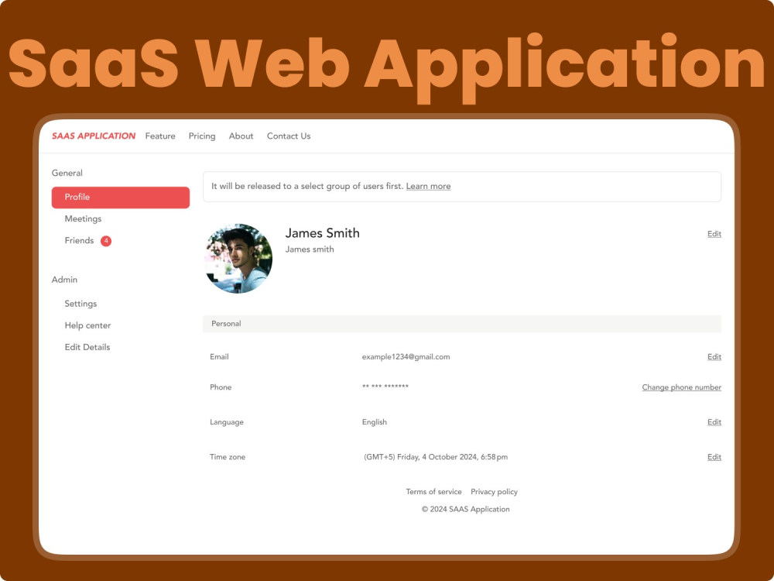
Task: Click the Time zone field label
Action: click(x=227, y=457)
